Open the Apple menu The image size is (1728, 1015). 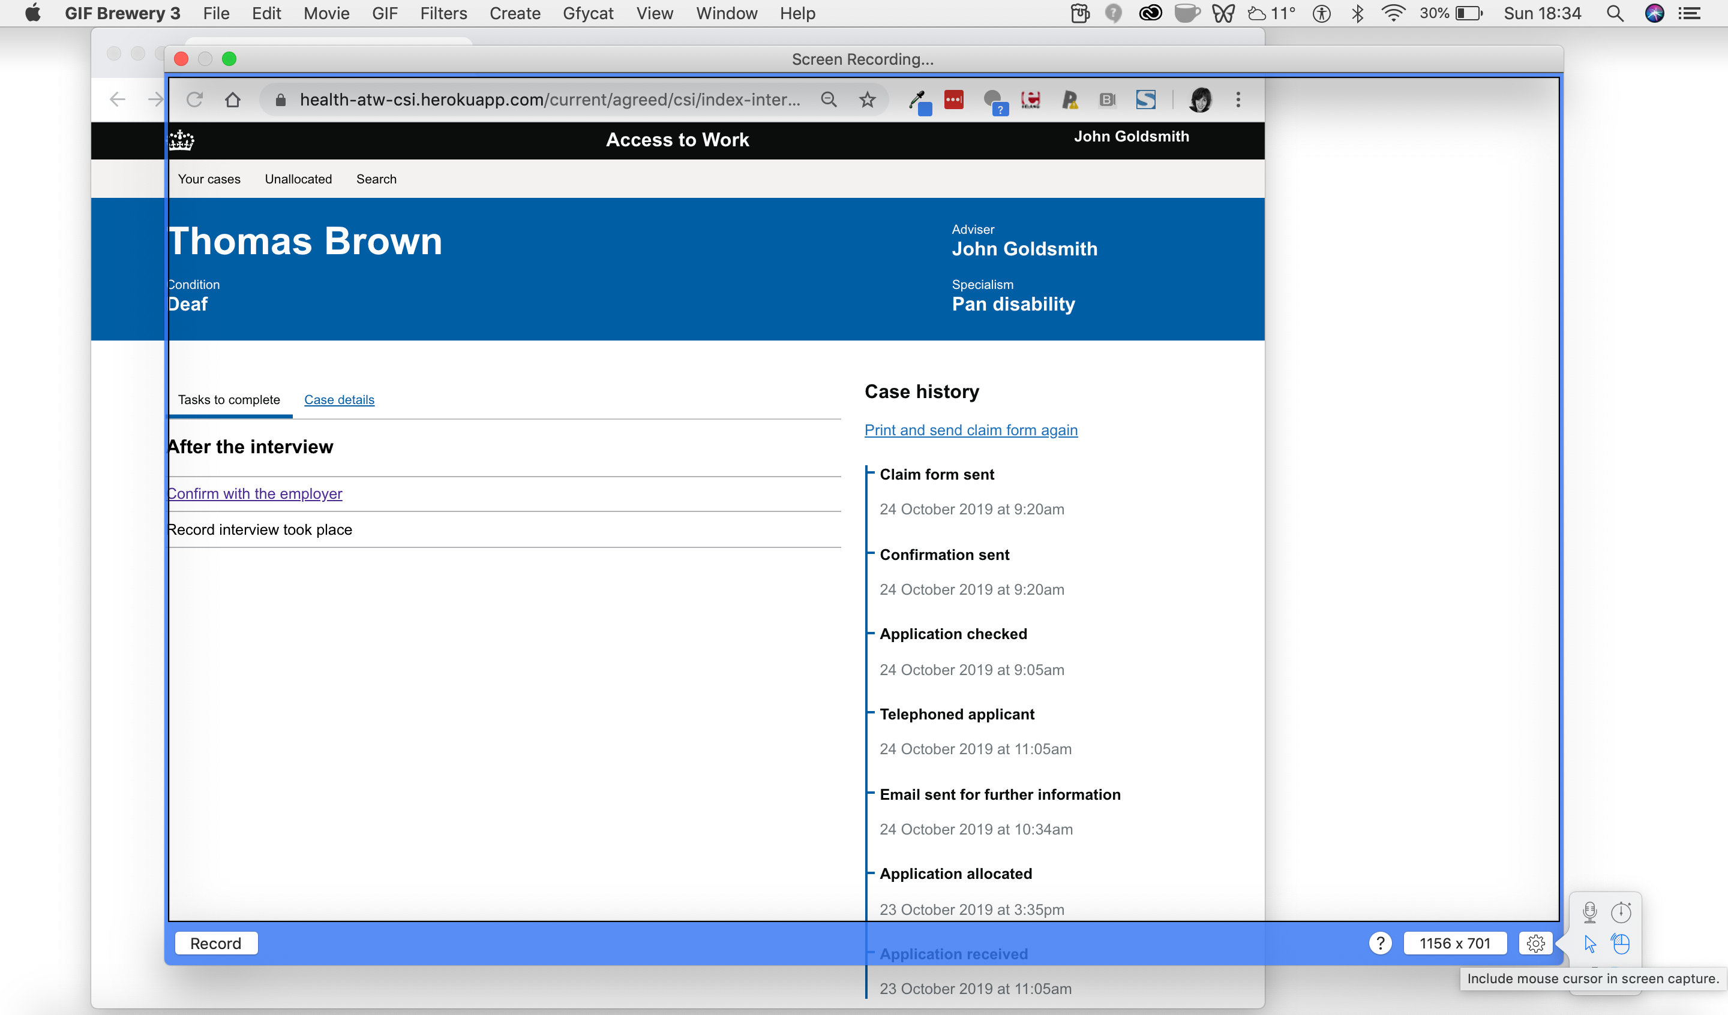[x=32, y=13]
